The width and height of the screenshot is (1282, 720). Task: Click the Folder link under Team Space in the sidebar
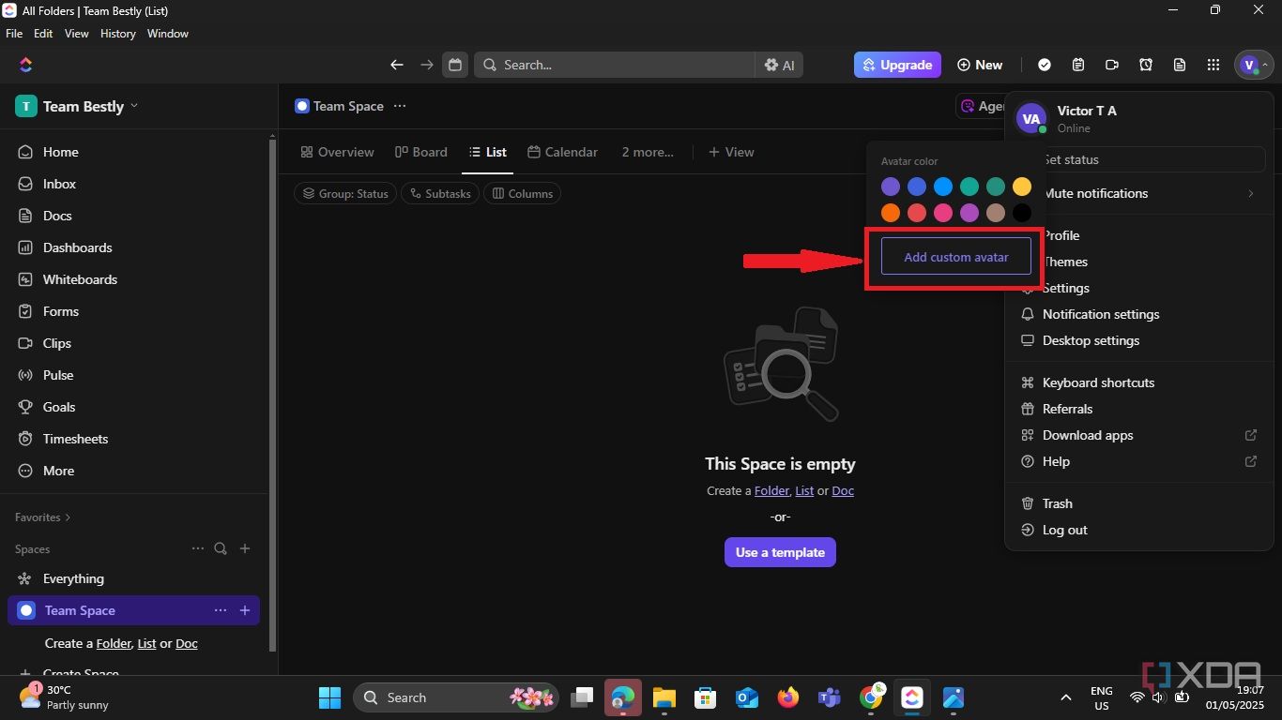pyautogui.click(x=114, y=643)
